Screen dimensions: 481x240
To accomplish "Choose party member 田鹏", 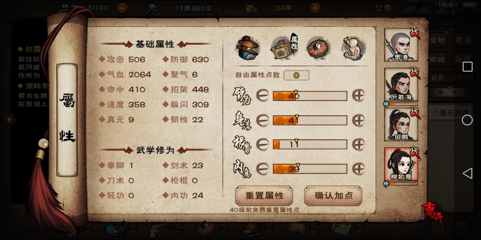I will (x=401, y=124).
